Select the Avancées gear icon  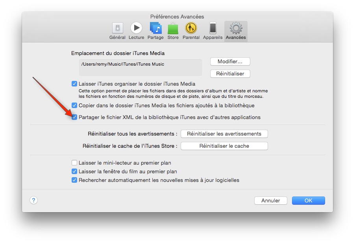tap(236, 28)
